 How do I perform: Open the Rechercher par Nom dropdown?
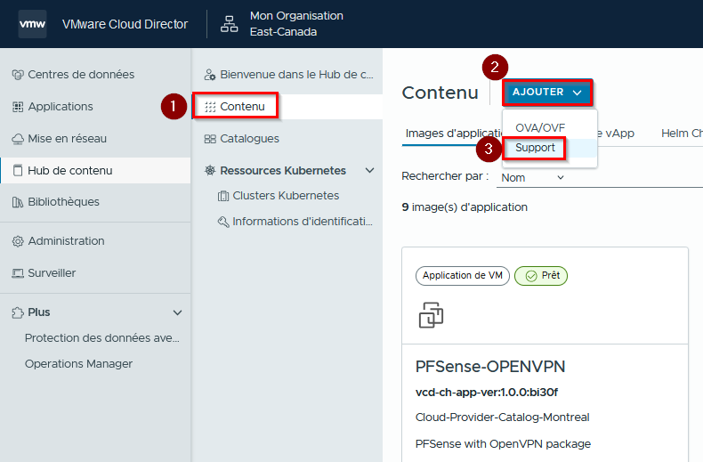[x=532, y=178]
